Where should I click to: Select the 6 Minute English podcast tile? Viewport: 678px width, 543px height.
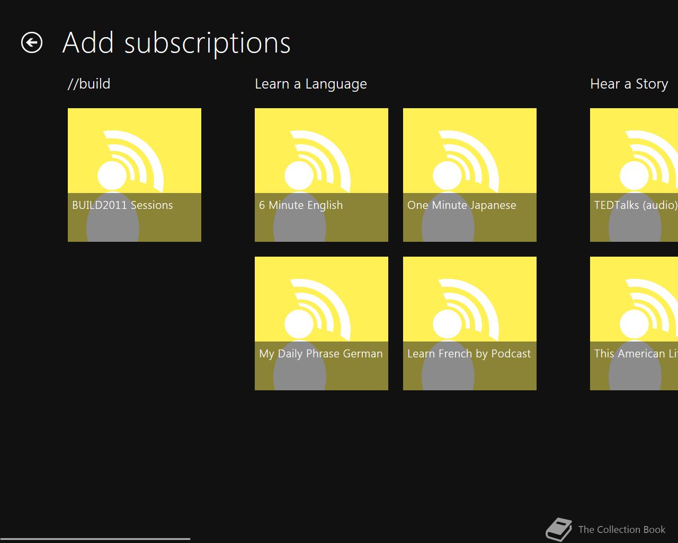click(x=322, y=175)
